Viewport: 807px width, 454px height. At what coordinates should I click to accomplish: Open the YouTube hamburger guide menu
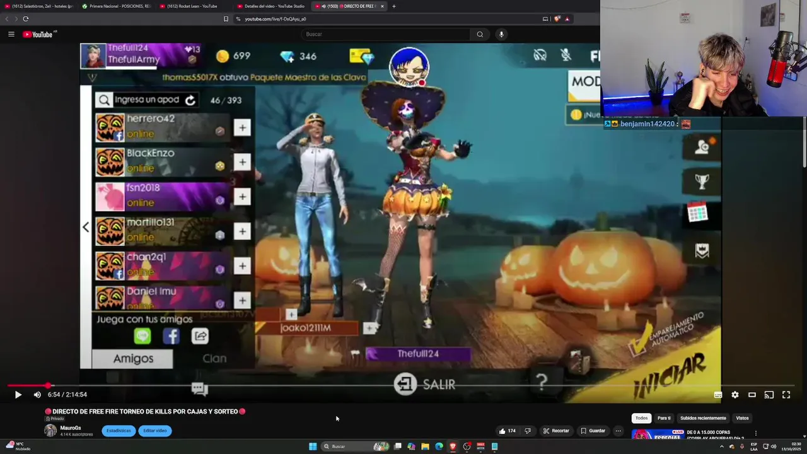point(11,34)
